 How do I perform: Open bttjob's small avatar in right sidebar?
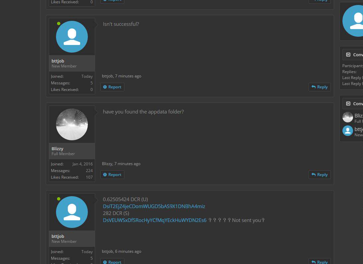tap(347, 131)
